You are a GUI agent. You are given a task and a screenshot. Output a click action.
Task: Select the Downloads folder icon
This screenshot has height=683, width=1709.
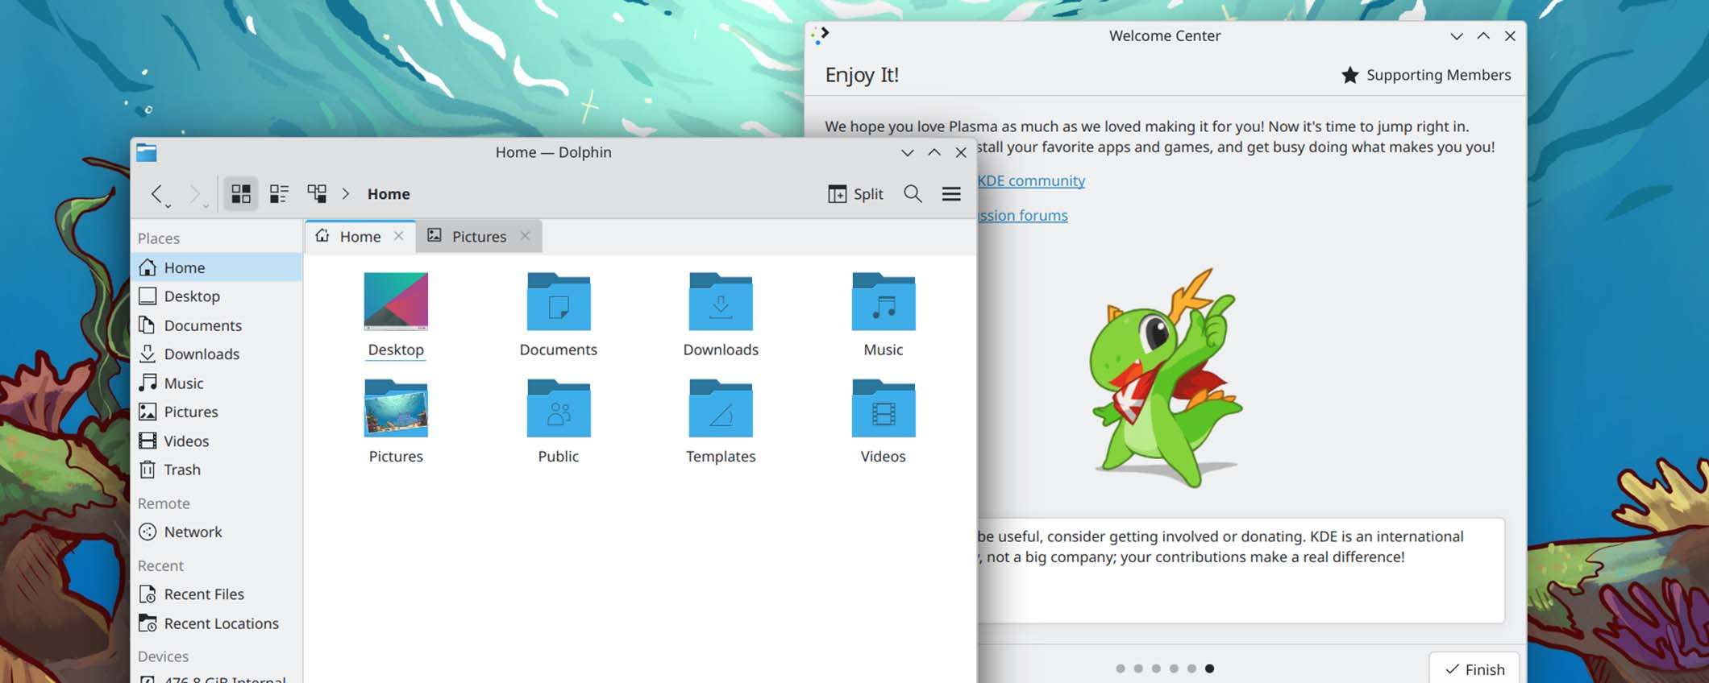tap(721, 302)
